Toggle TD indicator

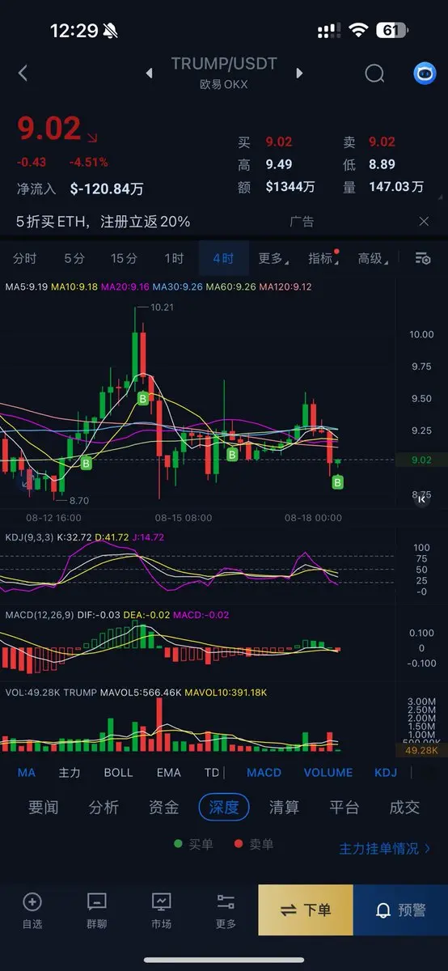212,772
